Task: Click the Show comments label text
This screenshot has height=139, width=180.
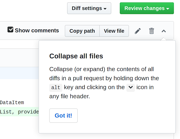Action: [37, 30]
